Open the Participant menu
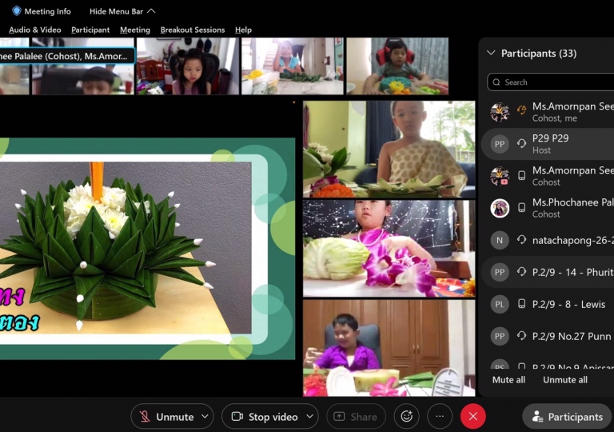The width and height of the screenshot is (614, 432). (90, 30)
